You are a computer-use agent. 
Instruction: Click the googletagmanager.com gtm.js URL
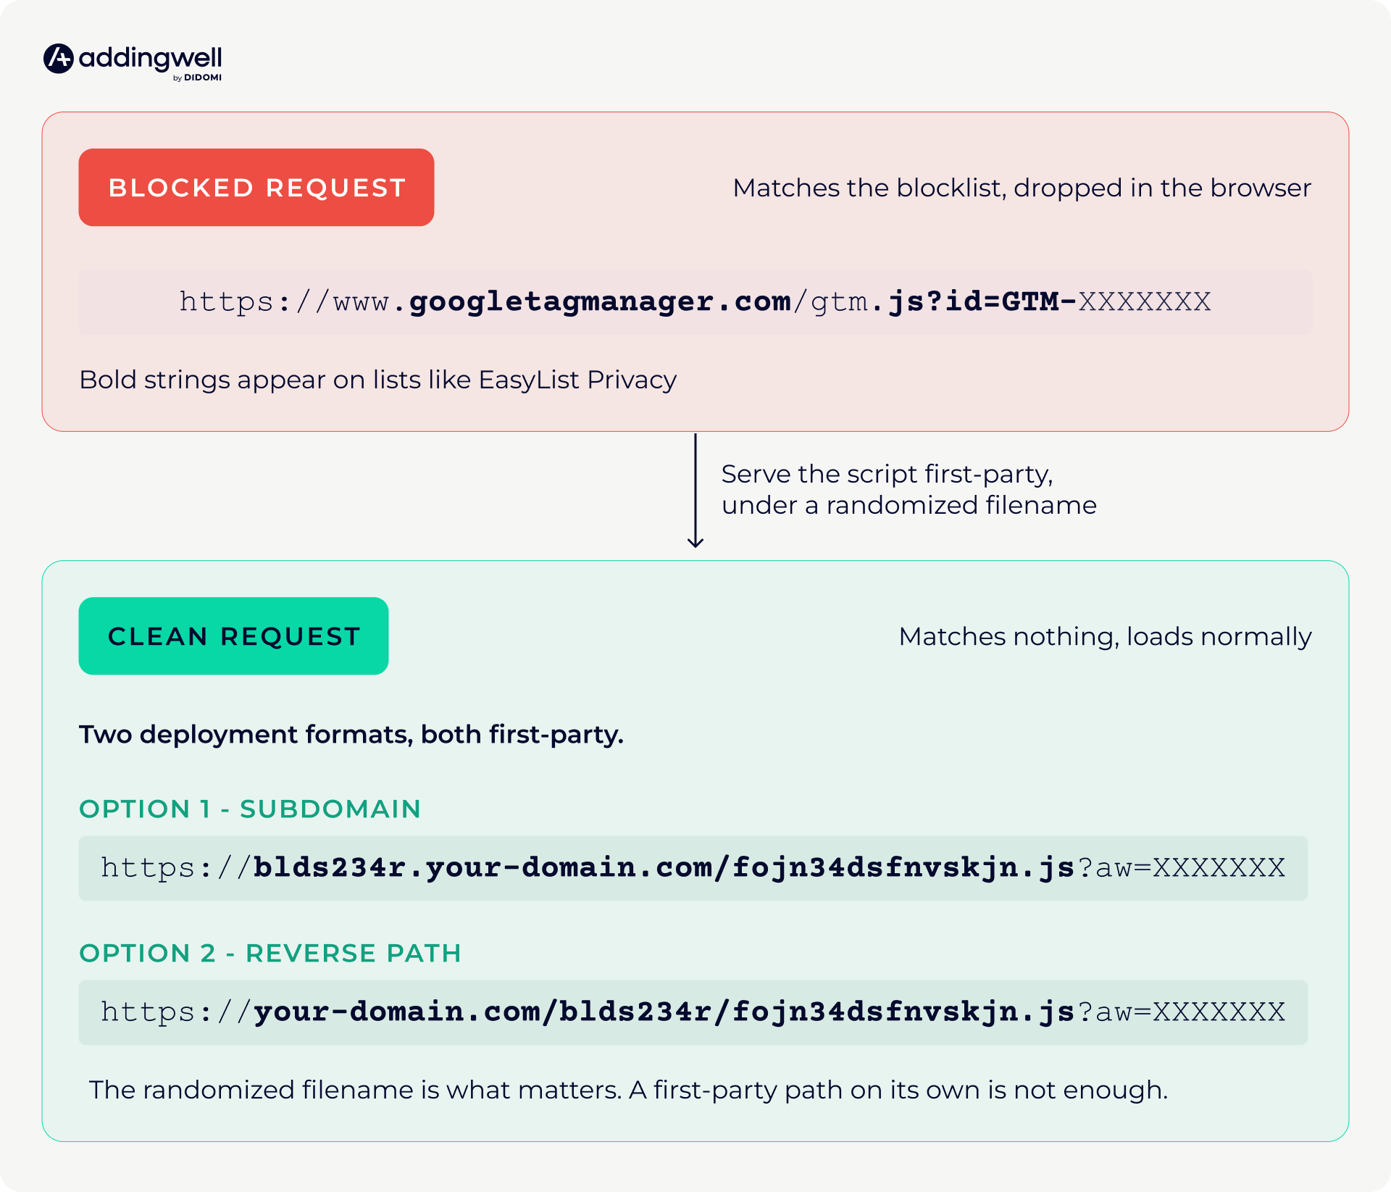pos(695,302)
